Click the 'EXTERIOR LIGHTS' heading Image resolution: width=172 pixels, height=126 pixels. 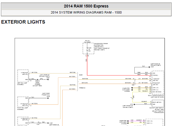(x=23, y=22)
